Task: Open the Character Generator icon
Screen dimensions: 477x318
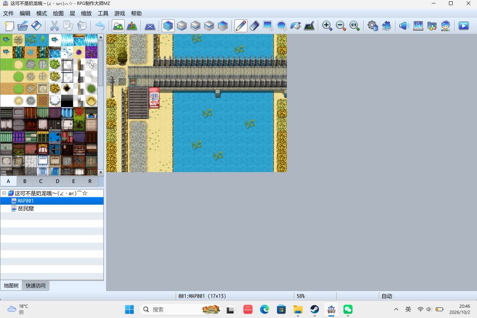Action: [x=445, y=26]
